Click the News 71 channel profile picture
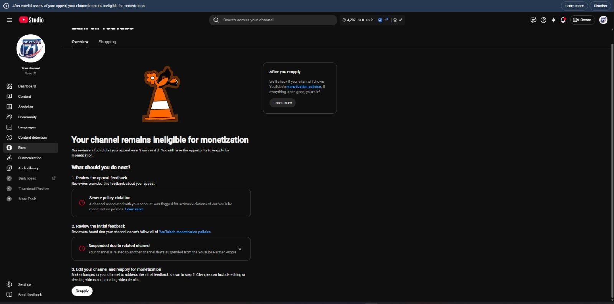Image resolution: width=614 pixels, height=304 pixels. 31,49
